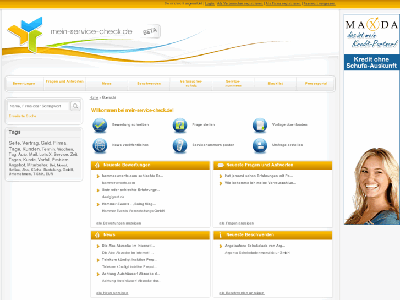Click the MAXDA Kredit advertisement banner
400x300 pixels.
point(372,119)
